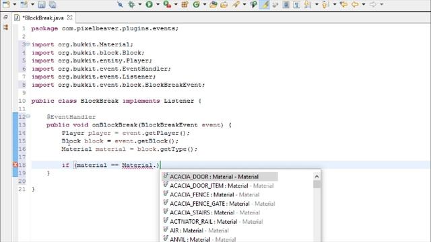Click the Debug bug icon
431x242 pixels.
[x=131, y=5]
